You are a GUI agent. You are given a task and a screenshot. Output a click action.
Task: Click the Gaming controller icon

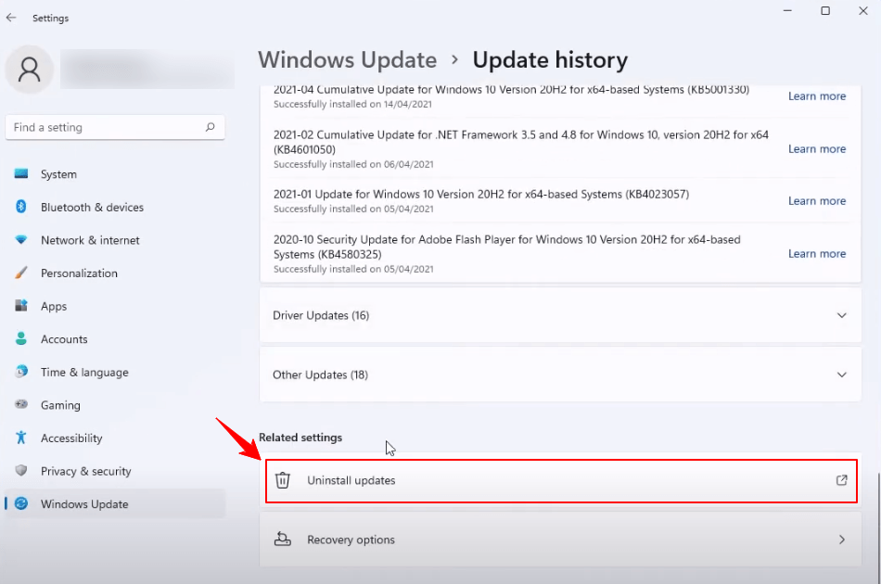(x=21, y=405)
